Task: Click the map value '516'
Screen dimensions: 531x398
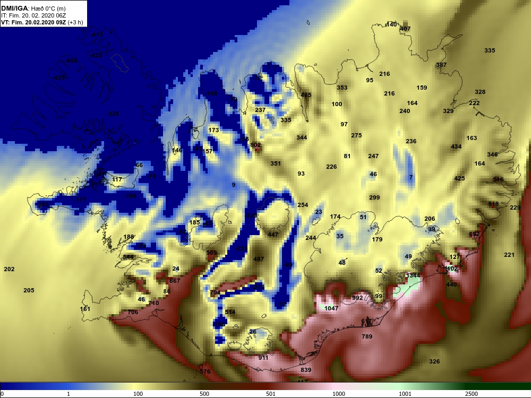Action: coord(498,180)
